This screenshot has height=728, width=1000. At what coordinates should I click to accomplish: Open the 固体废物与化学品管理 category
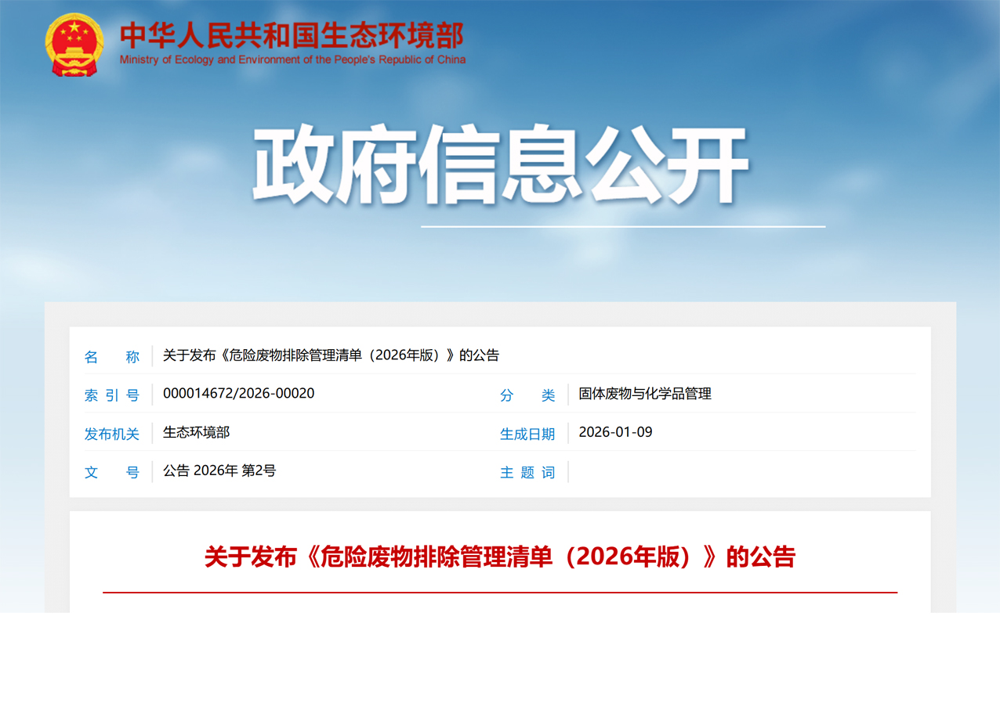coord(645,394)
